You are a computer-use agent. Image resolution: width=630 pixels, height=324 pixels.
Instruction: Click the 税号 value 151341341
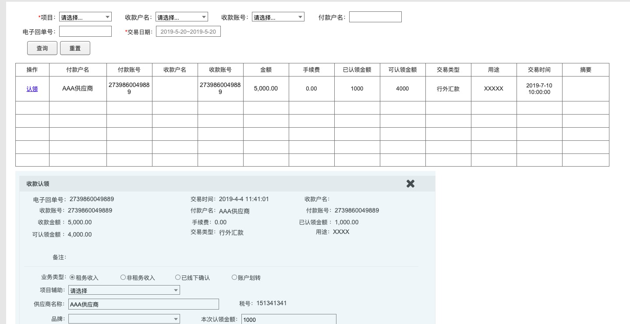[x=272, y=303]
